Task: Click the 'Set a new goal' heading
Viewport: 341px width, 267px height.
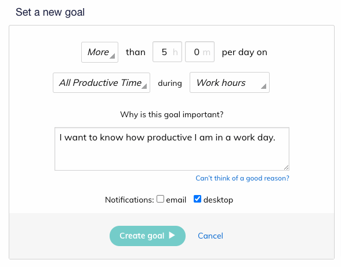Action: click(x=50, y=12)
